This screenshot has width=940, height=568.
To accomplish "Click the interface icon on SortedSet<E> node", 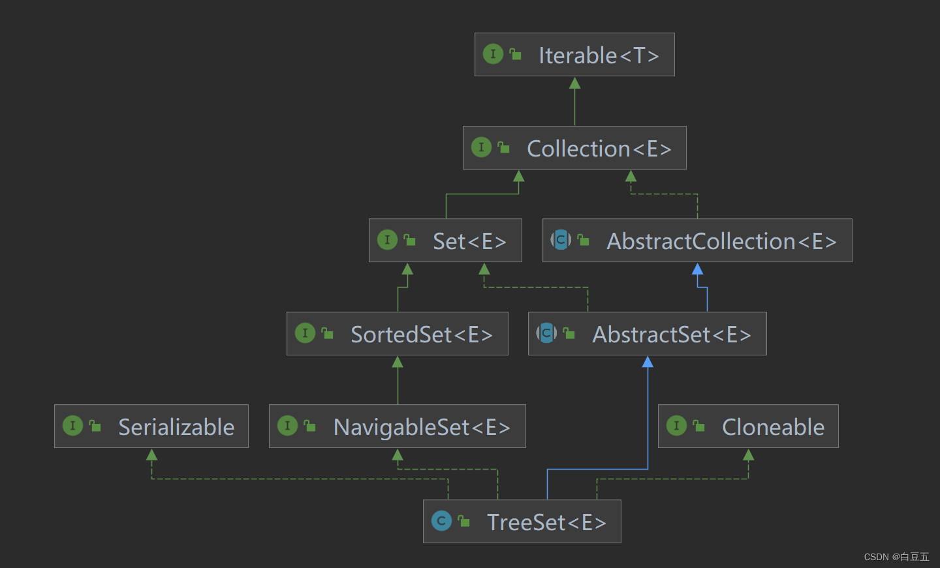I will click(305, 333).
